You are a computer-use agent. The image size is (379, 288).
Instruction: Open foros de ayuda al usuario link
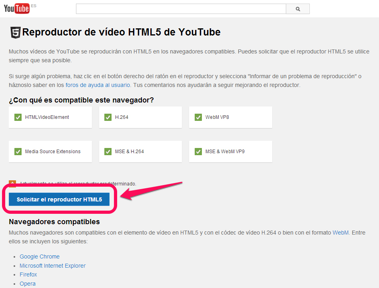(98, 85)
